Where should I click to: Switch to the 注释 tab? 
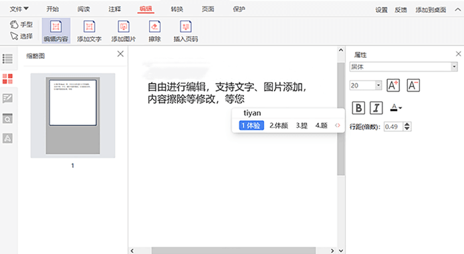pos(114,9)
